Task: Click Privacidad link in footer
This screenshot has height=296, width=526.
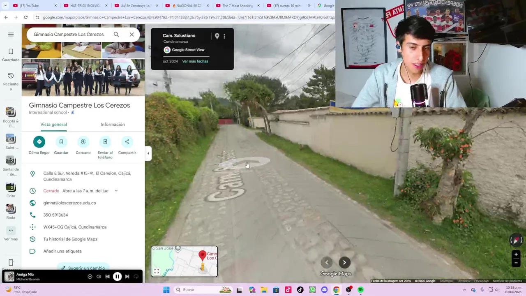Action: [x=481, y=281]
